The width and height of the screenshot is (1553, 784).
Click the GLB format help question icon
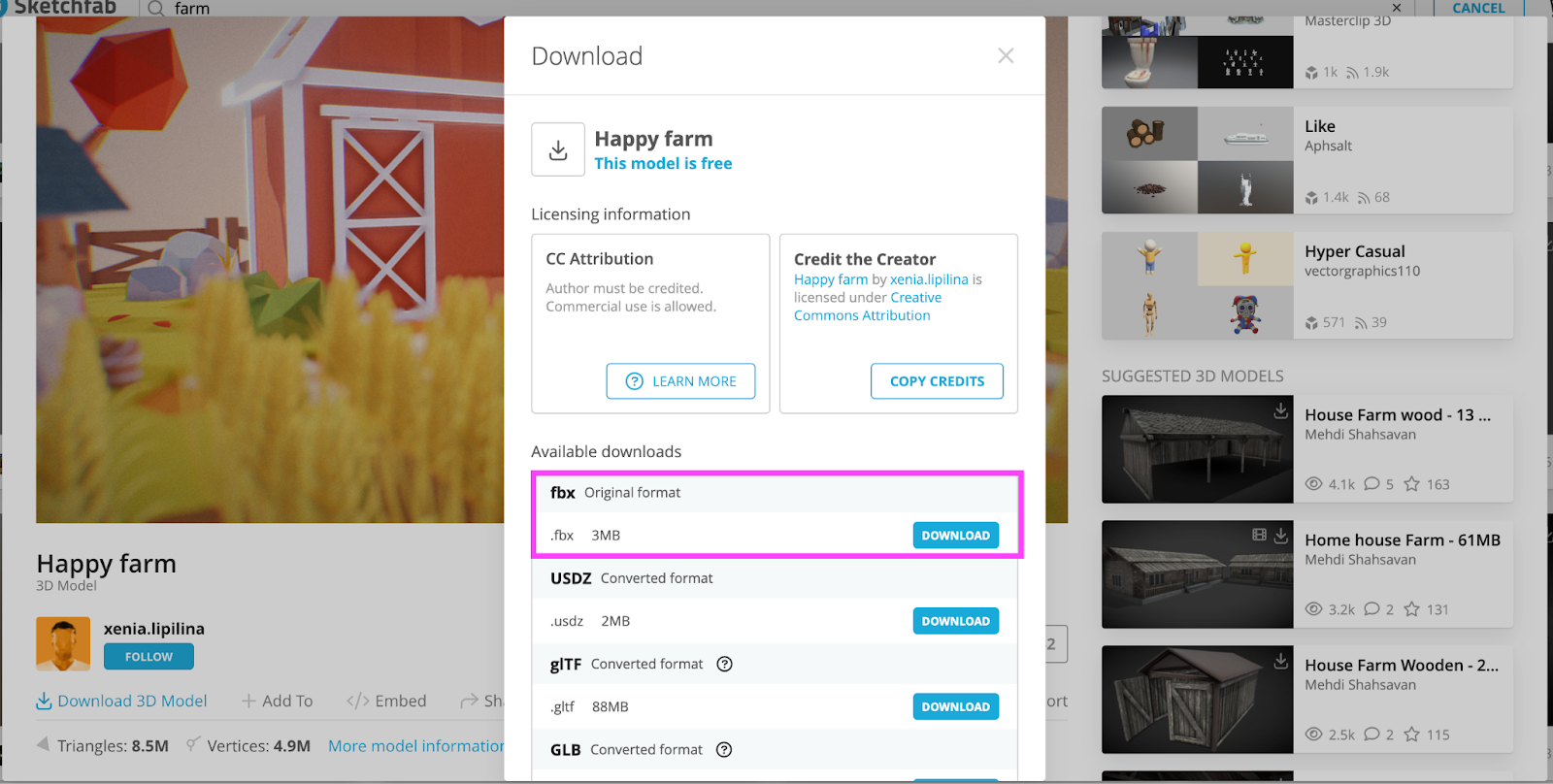click(x=724, y=750)
